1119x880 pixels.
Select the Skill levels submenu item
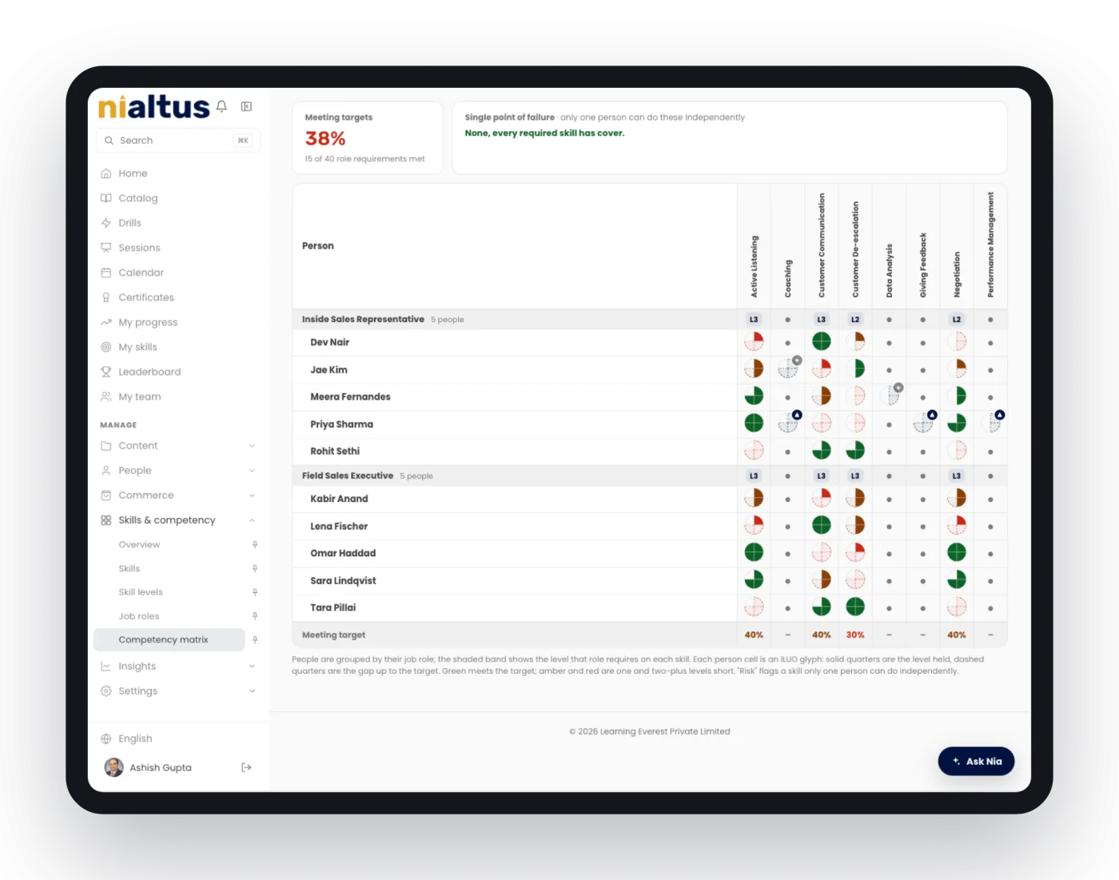(x=141, y=592)
